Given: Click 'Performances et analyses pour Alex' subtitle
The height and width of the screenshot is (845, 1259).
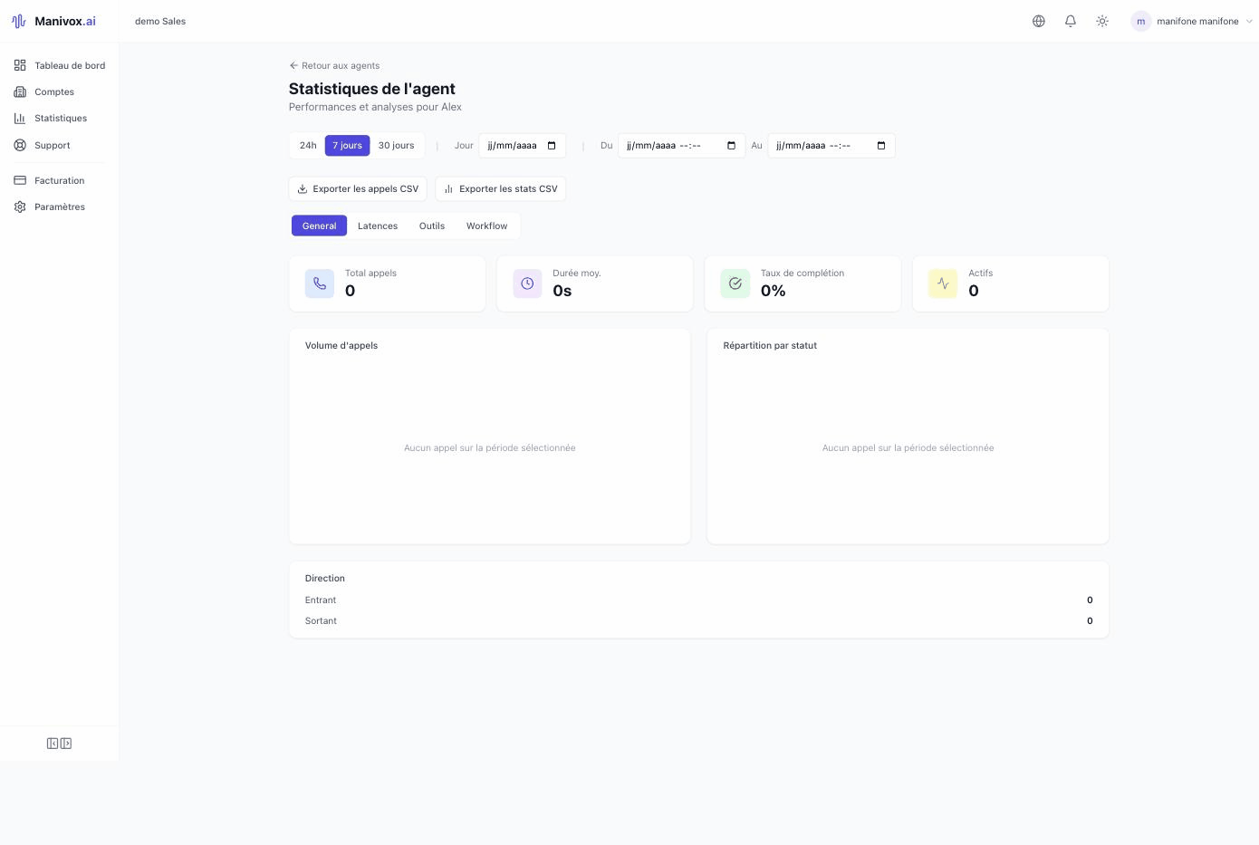Looking at the screenshot, I should [x=375, y=107].
